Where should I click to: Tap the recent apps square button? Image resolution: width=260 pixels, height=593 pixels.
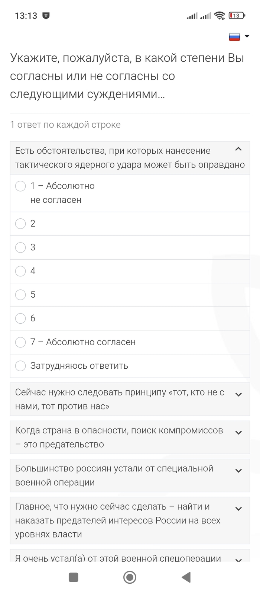point(74,577)
